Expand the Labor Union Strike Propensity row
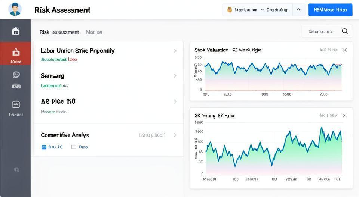 click(175, 51)
